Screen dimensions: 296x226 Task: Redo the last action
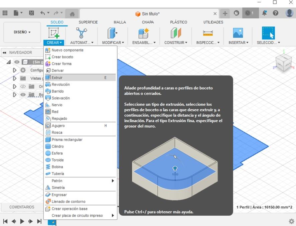point(56,13)
